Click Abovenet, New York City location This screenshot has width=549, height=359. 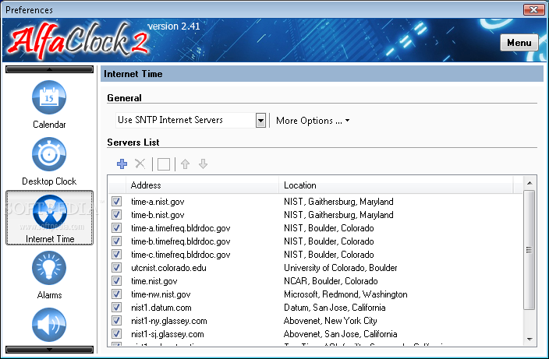click(330, 321)
